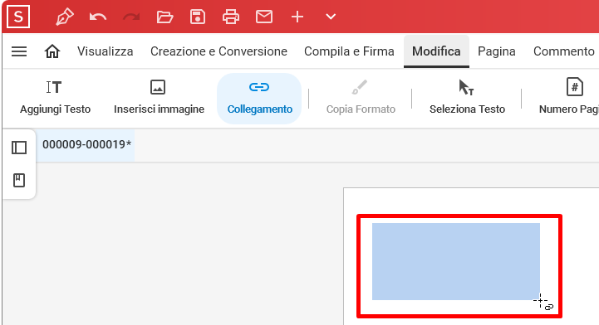Toggle the Collegamento link tool
Image resolution: width=599 pixels, height=325 pixels.
coord(259,99)
